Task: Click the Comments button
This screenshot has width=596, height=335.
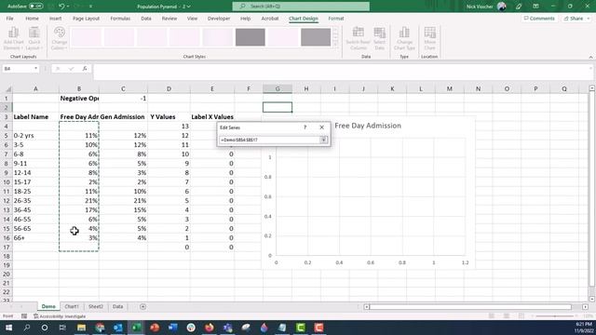Action: click(539, 19)
